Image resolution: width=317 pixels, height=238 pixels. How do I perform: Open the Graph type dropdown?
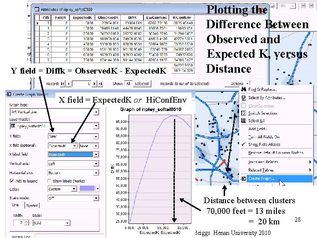[x=96, y=112]
